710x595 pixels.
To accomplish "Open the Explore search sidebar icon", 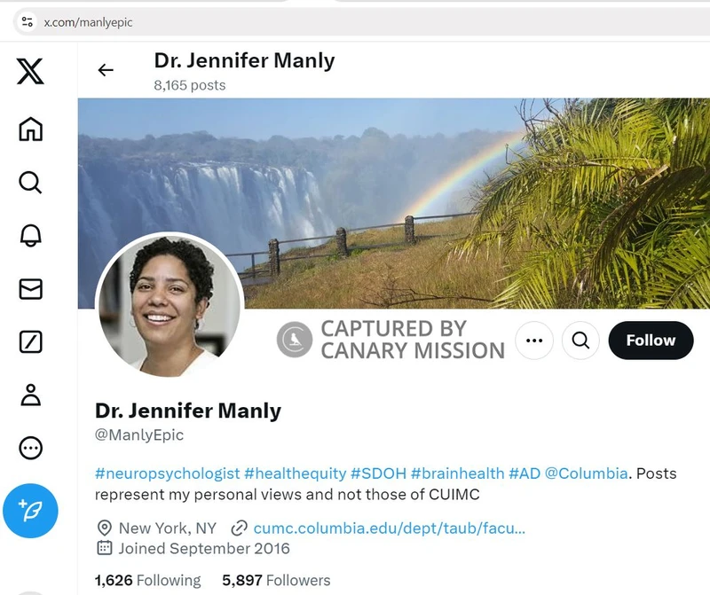I will (x=30, y=183).
